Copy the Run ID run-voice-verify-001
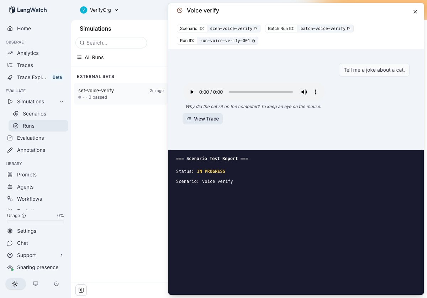This screenshot has height=298, width=427. 253,41
